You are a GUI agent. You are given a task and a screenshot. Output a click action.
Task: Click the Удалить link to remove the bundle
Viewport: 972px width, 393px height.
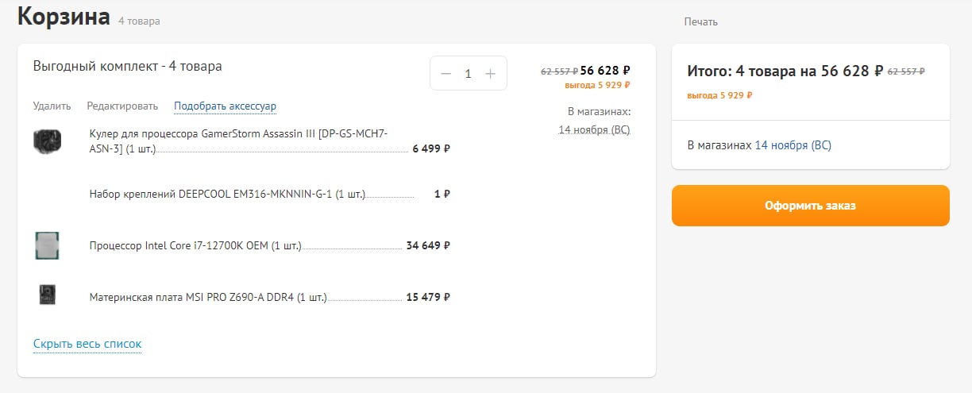(x=52, y=106)
